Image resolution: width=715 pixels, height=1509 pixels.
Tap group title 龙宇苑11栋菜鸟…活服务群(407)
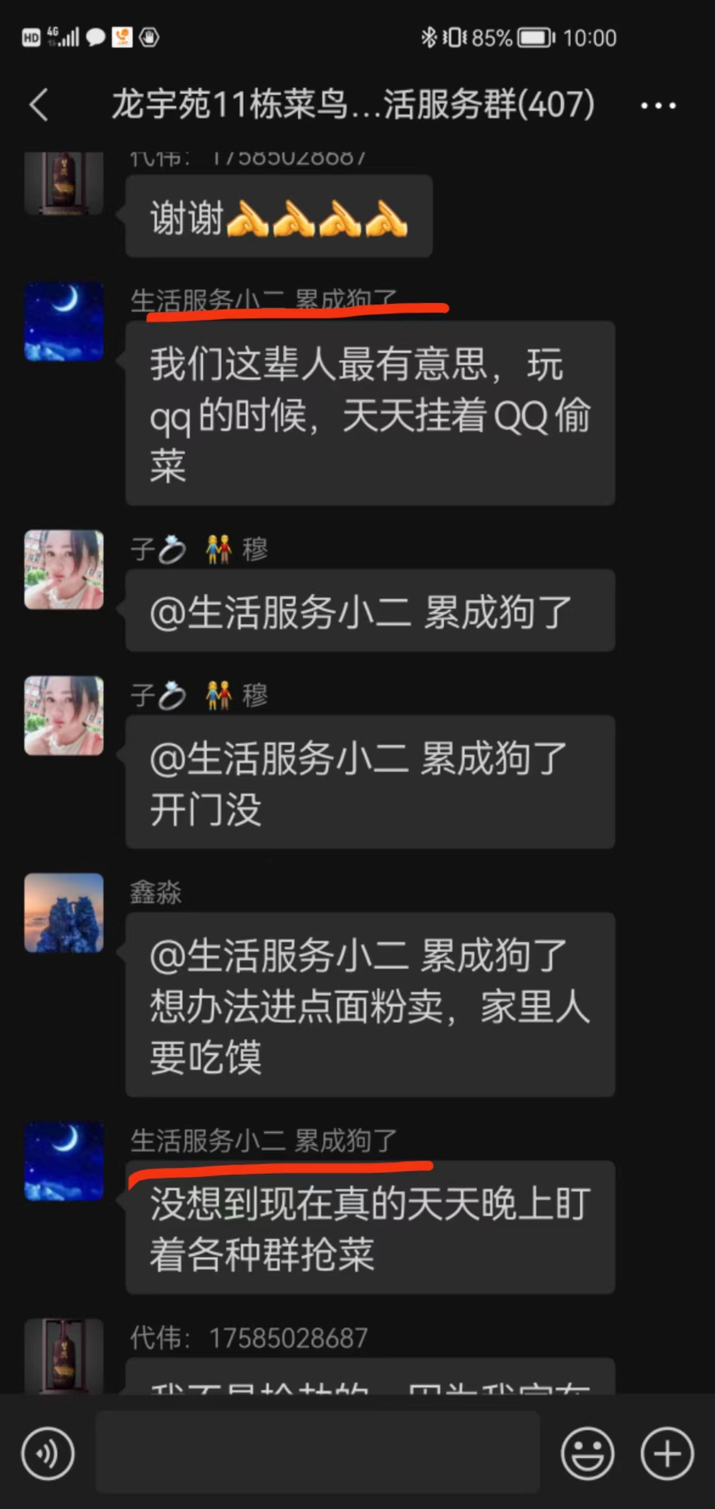[353, 104]
